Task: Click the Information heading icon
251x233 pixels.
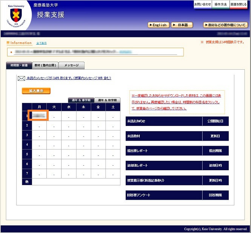Action: pyautogui.click(x=8, y=43)
